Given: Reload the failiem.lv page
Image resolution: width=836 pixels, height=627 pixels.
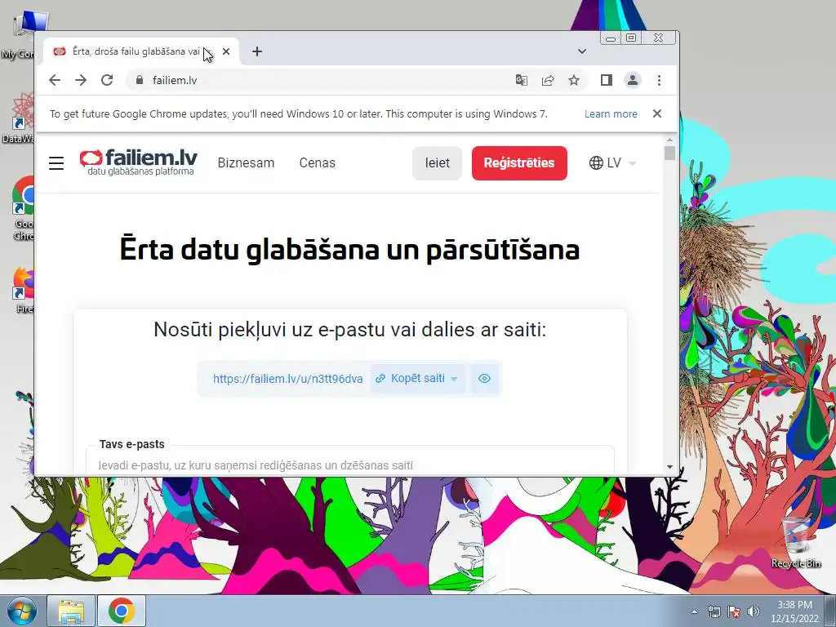Looking at the screenshot, I should [x=107, y=80].
